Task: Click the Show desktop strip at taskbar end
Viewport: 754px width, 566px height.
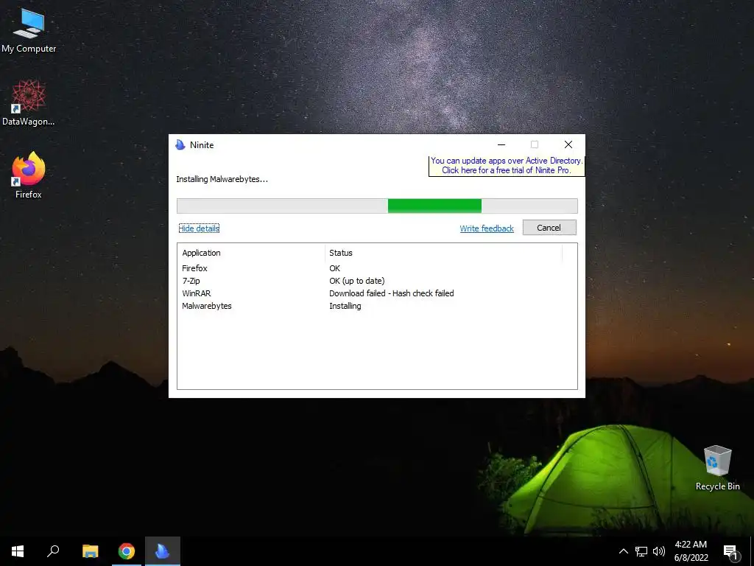Action: [x=752, y=551]
